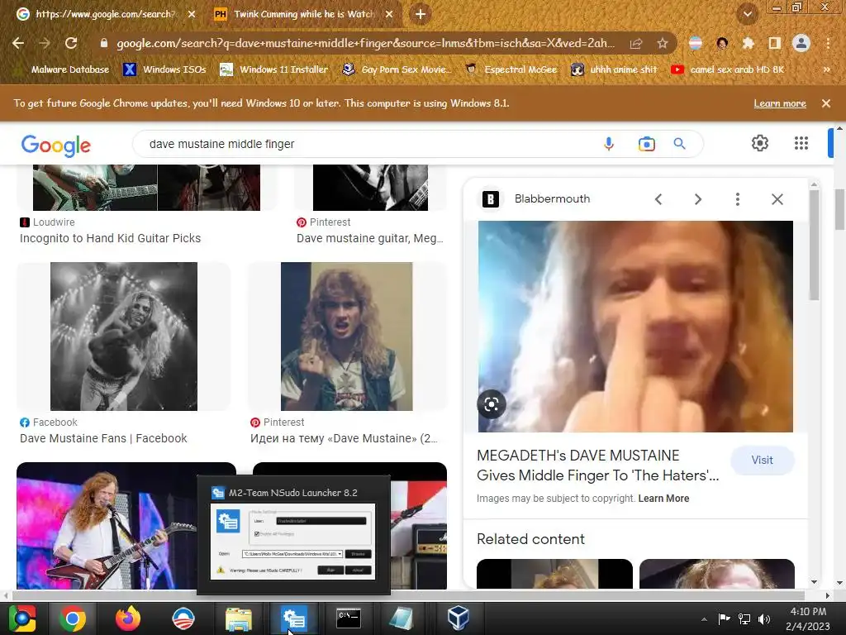The image size is (846, 635).
Task: Open the Chrome extensions puzzle menu
Action: (x=748, y=43)
